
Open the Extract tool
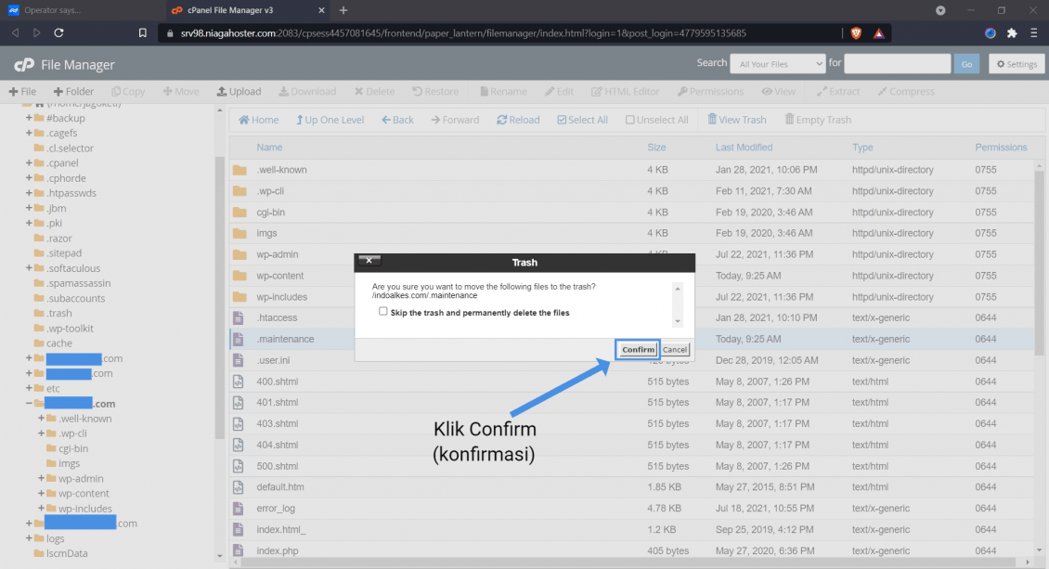click(x=837, y=91)
